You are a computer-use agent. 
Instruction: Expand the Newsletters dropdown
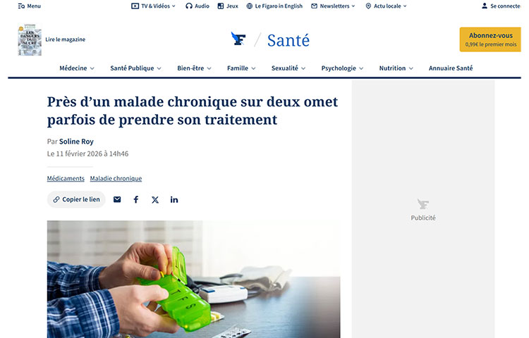tap(333, 6)
